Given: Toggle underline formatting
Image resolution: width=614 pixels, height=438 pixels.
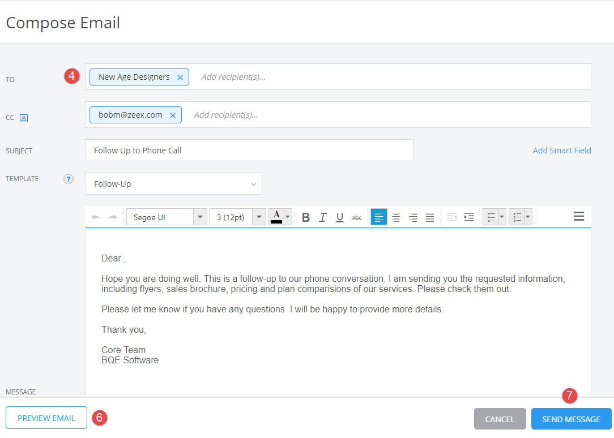Looking at the screenshot, I should click(x=339, y=217).
